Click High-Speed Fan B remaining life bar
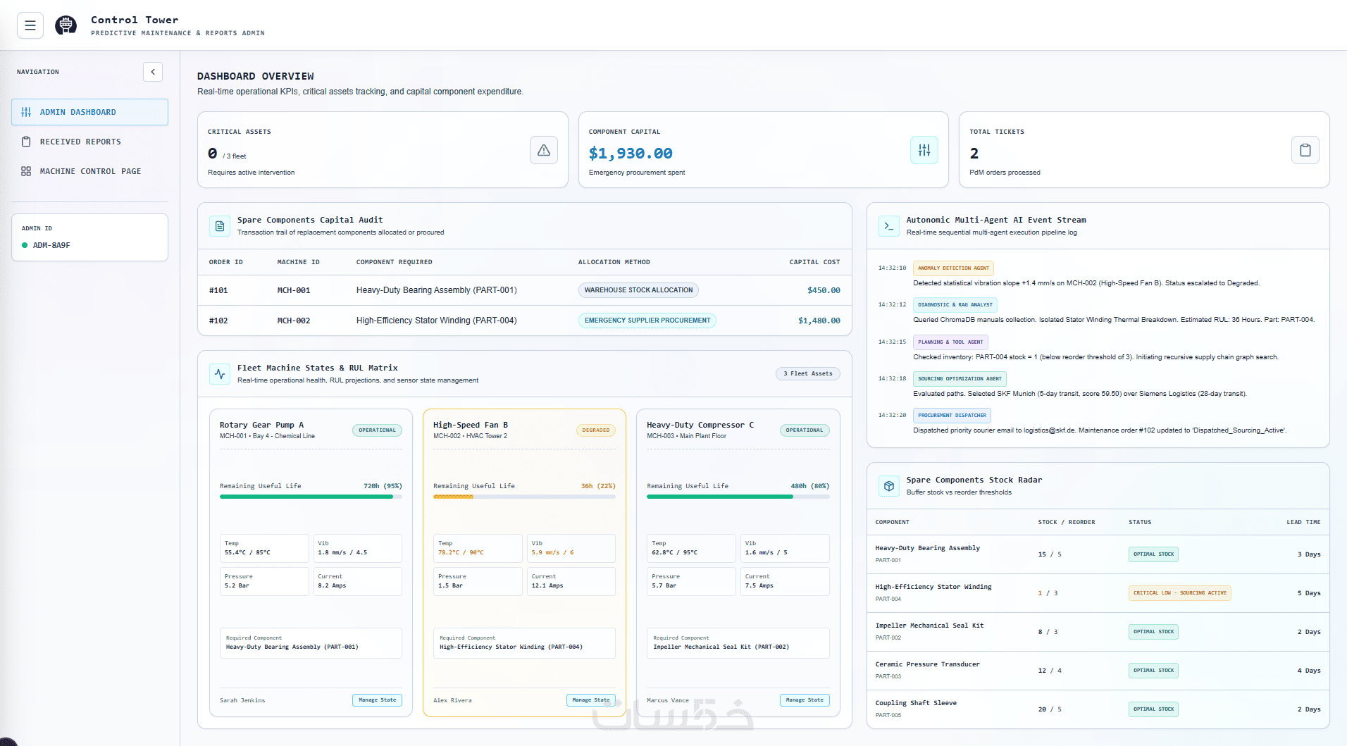 (524, 497)
